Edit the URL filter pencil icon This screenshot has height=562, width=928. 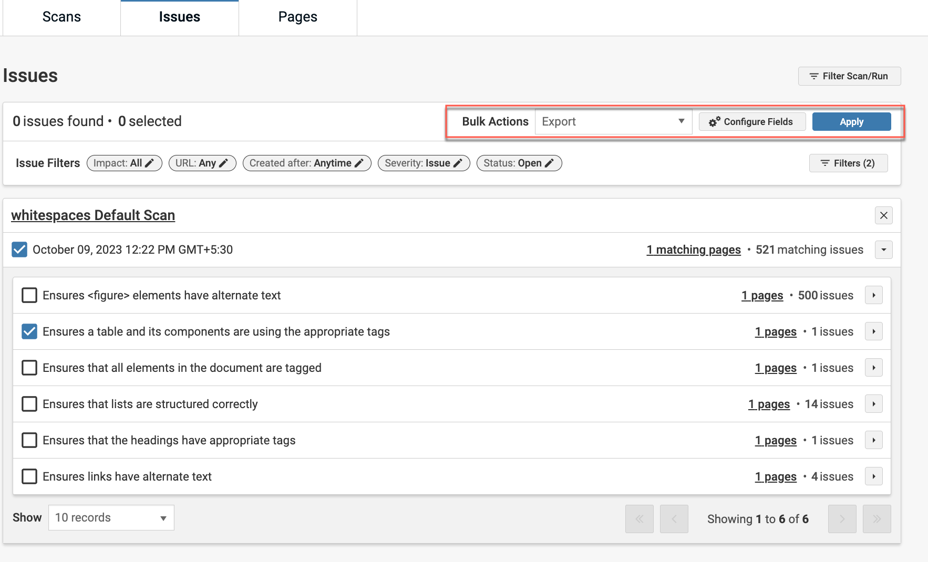224,163
